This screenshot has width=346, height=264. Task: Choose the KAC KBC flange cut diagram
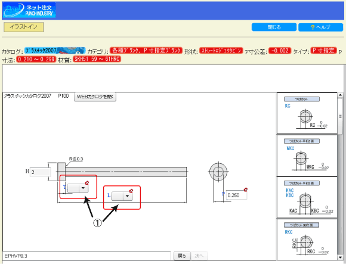[x=307, y=197]
